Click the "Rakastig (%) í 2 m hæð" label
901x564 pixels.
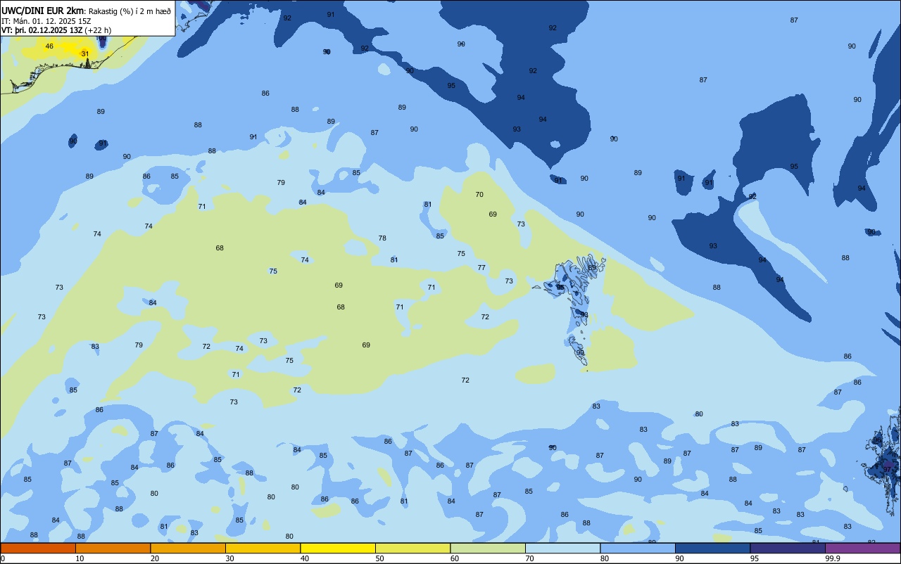point(130,11)
